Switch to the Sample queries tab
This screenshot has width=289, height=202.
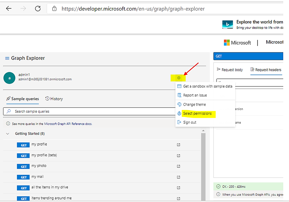click(x=23, y=99)
